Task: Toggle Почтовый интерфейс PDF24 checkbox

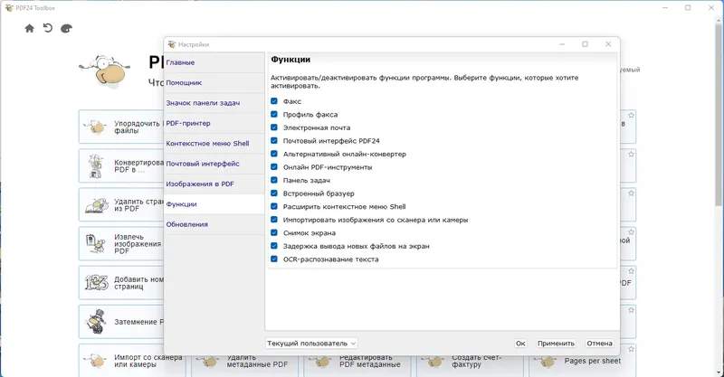Action: 274,140
